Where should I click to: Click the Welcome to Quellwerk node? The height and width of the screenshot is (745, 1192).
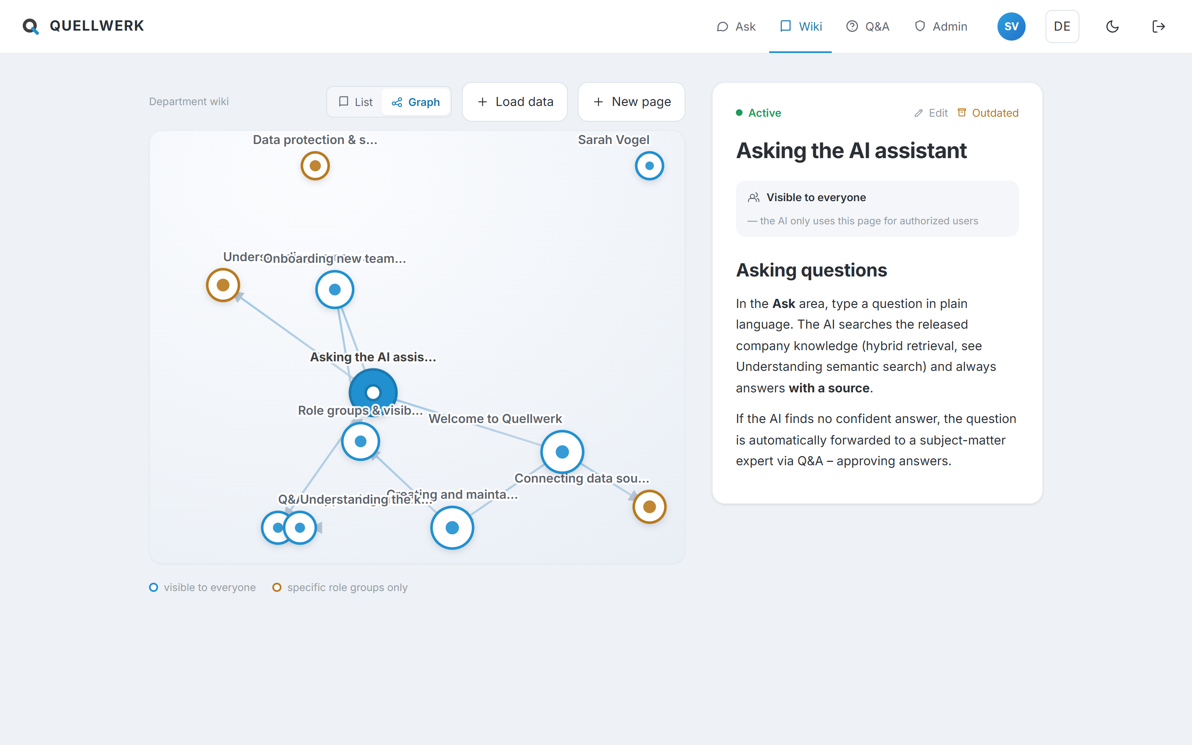pyautogui.click(x=562, y=452)
